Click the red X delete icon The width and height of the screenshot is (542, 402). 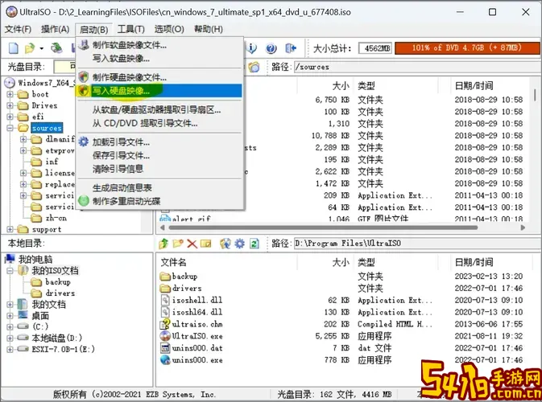click(192, 244)
